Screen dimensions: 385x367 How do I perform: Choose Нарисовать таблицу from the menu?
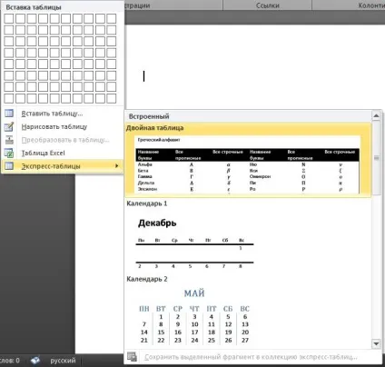[54, 126]
